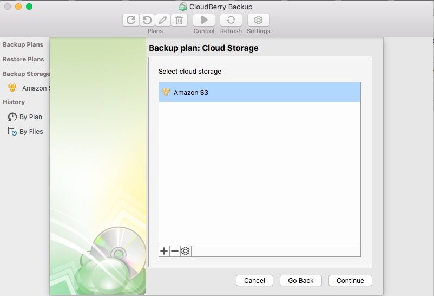Viewport: 434px width, 296px height.
Task: Click the Backup plan toolbar icon
Action: click(x=131, y=20)
